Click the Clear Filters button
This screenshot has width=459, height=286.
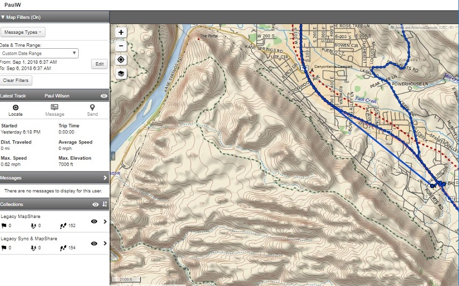point(16,80)
